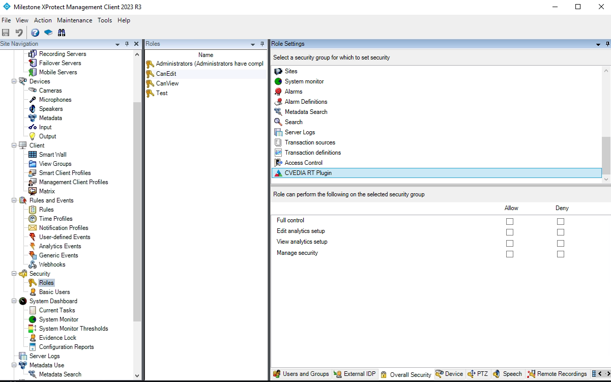611x382 pixels.
Task: Click the Smart Wall icon
Action: 33,155
